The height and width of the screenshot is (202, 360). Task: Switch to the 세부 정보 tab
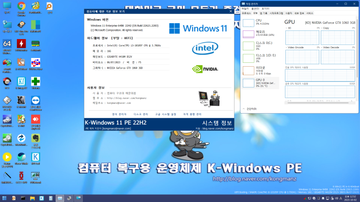[x=299, y=13]
